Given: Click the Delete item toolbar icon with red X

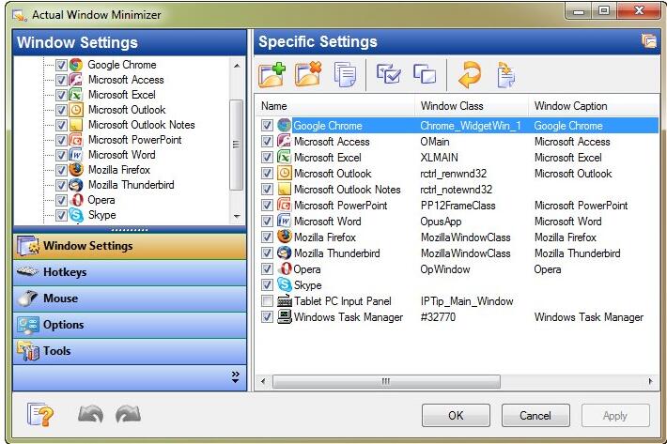Looking at the screenshot, I should (x=308, y=74).
